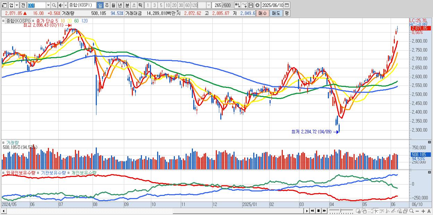The width and height of the screenshot is (433, 215).
Task: Click the 개인보유수량 legend label
Action: pyautogui.click(x=84, y=172)
